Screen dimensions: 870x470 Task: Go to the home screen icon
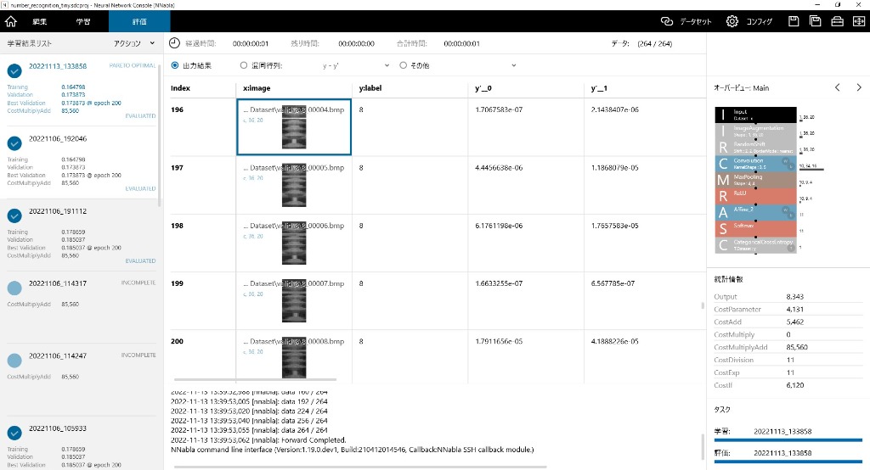coord(11,21)
